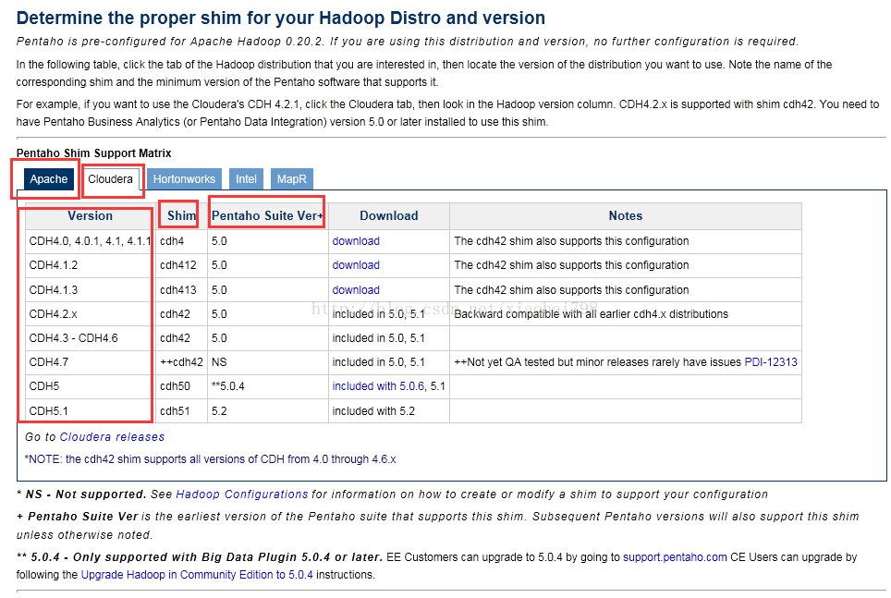The width and height of the screenshot is (891, 598).
Task: Click the cdh51 shim cell
Action: [182, 411]
